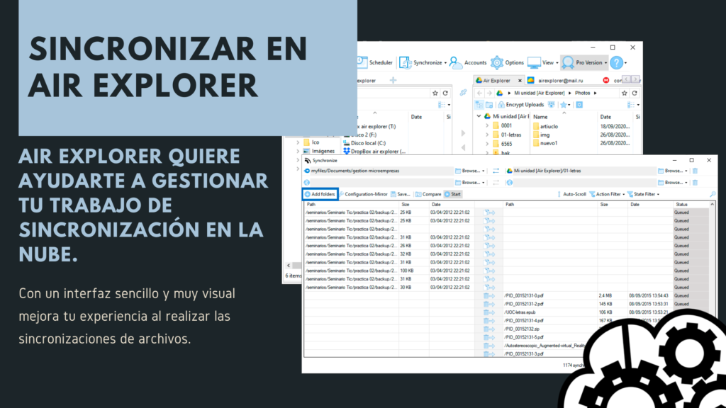726x408 pixels.
Task: Click Save in the Synchronize toolbar
Action: click(400, 194)
